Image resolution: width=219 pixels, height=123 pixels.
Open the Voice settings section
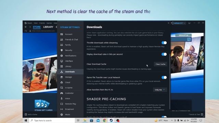point(70,98)
